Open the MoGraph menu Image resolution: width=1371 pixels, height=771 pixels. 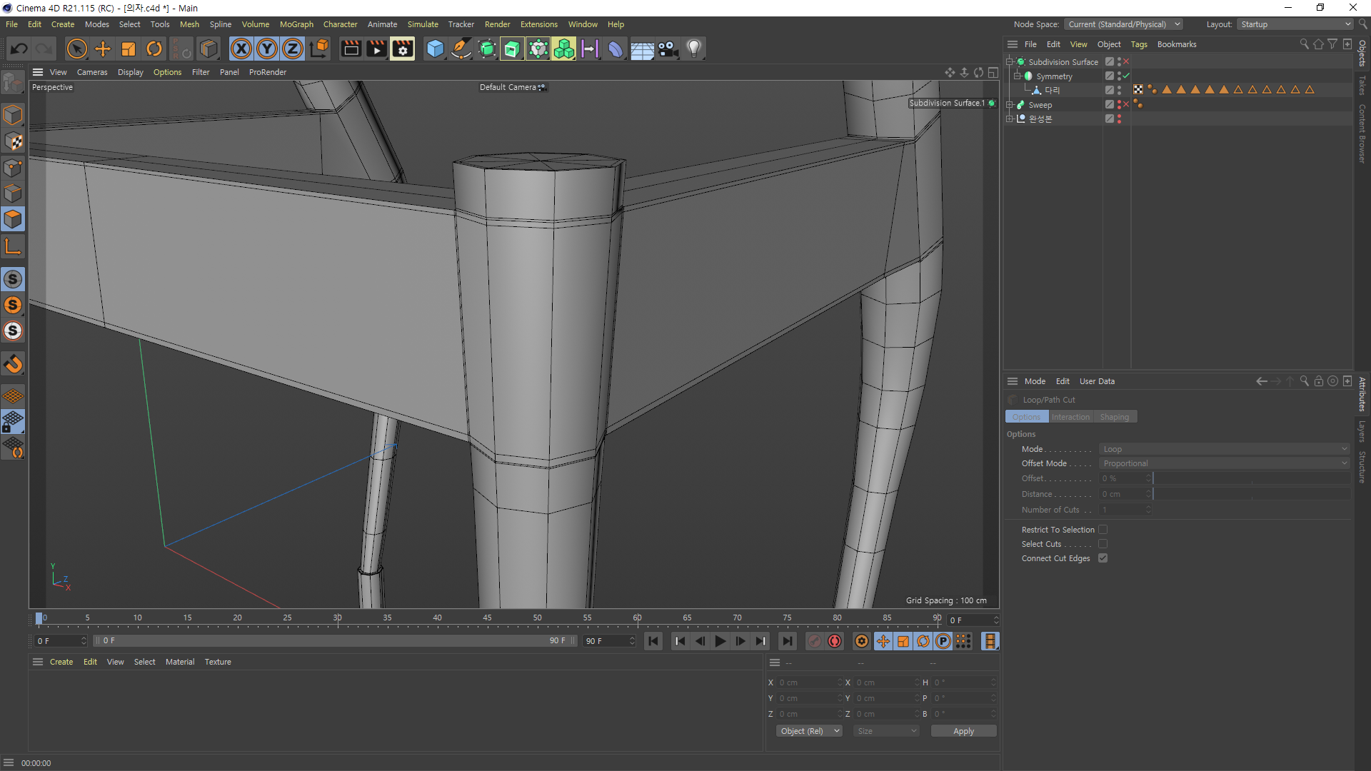click(296, 24)
